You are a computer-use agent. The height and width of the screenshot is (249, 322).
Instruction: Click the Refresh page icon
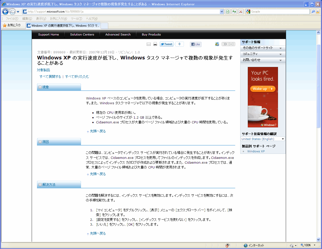(x=234, y=12)
